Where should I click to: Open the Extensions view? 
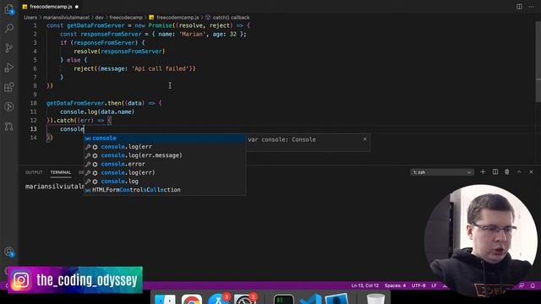pos(9,87)
